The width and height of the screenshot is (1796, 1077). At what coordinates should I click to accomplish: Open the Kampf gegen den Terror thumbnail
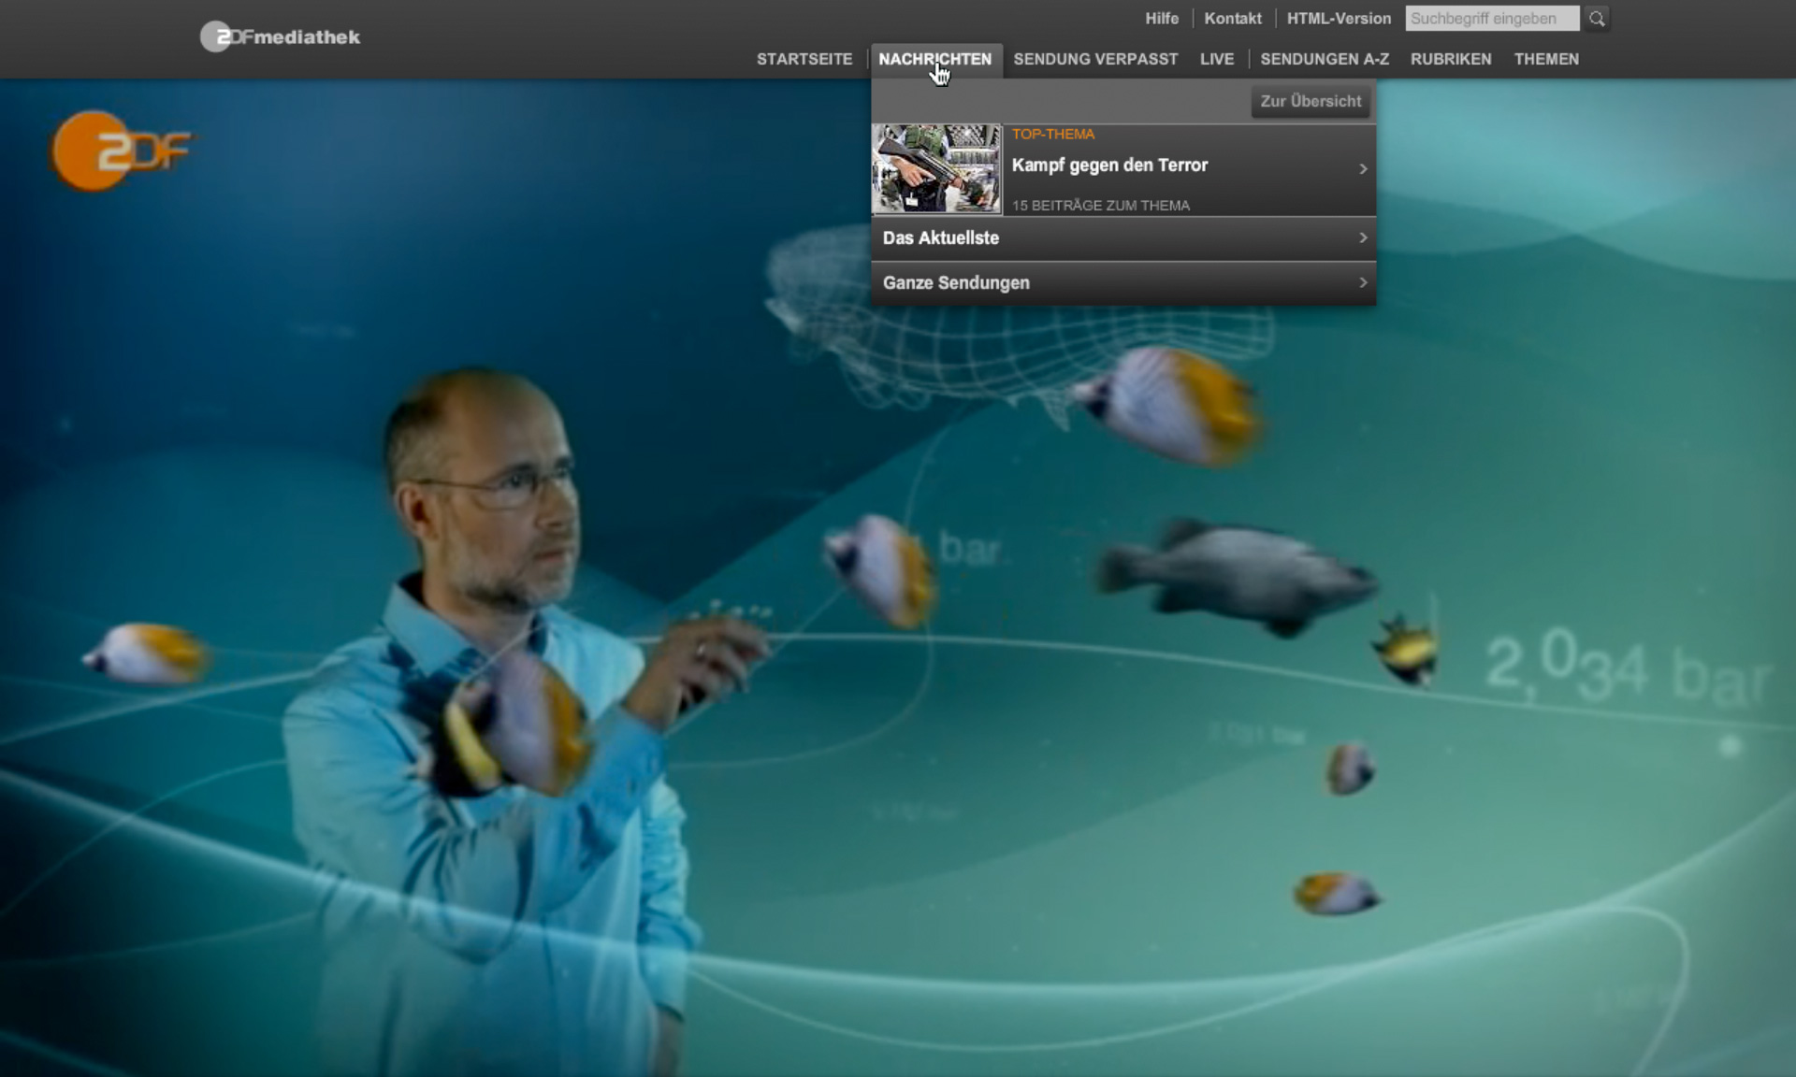[936, 169]
